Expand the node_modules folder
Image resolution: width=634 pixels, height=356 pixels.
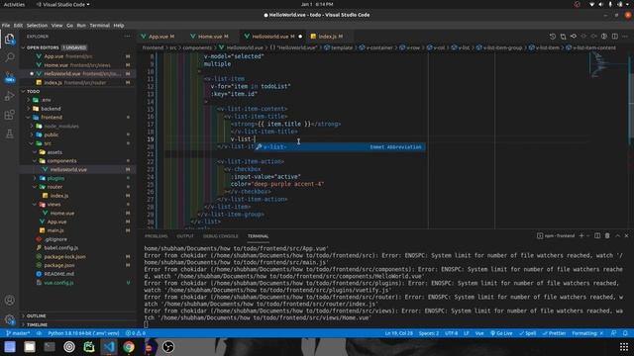[x=61, y=126]
